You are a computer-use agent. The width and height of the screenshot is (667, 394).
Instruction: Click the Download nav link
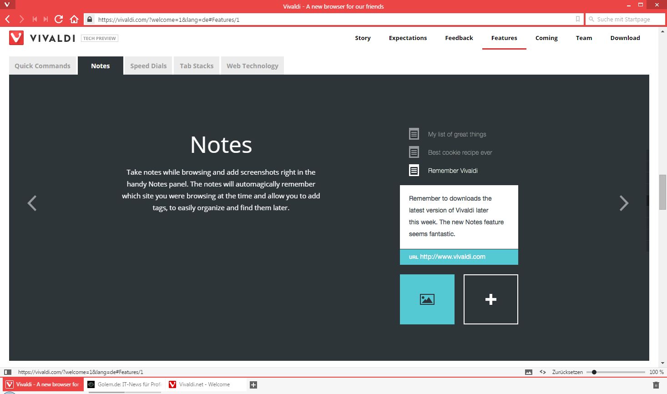[625, 38]
